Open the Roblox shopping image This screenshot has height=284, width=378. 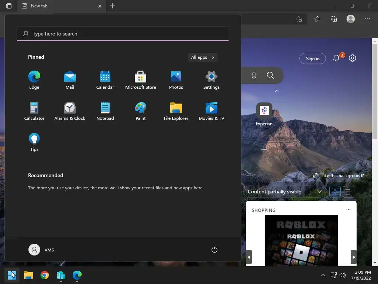[x=301, y=240]
